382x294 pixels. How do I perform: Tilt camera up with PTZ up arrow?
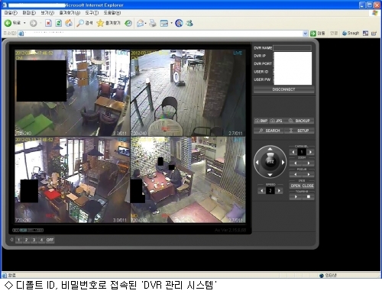tap(270, 149)
